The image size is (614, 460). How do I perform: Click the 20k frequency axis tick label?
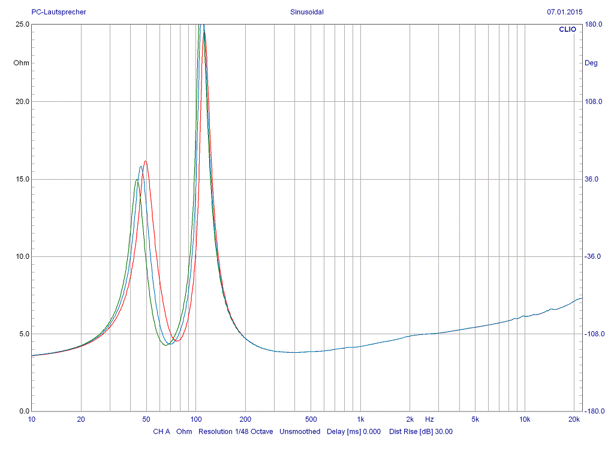click(x=574, y=419)
